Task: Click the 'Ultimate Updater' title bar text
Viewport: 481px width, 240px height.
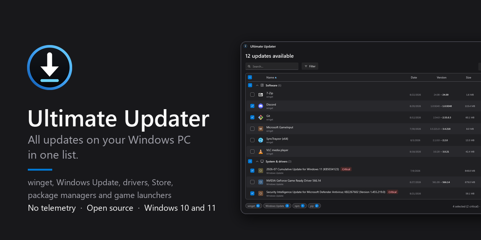Action: pyautogui.click(x=263, y=46)
